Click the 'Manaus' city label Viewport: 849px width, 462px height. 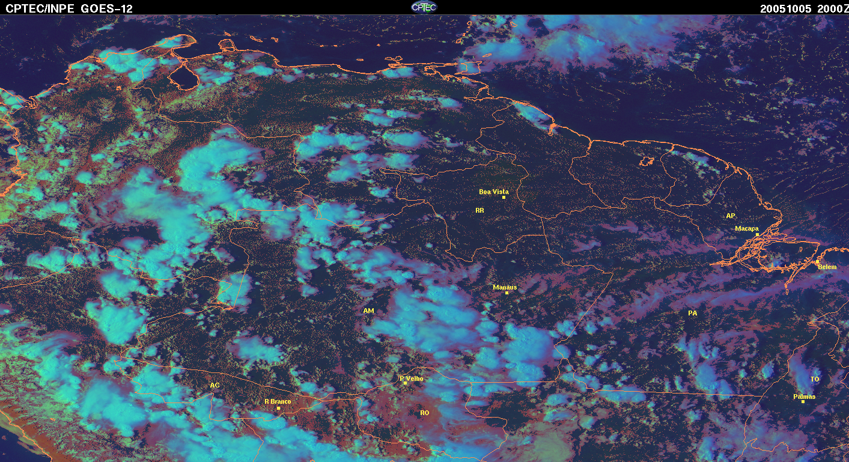(x=505, y=287)
